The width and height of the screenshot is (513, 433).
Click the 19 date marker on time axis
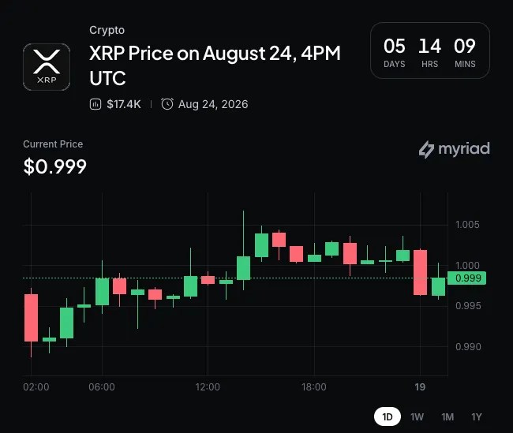pos(420,387)
